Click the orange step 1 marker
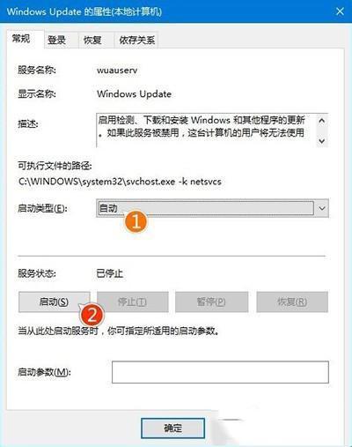Image resolution: width=352 pixels, height=447 pixels. click(x=136, y=221)
